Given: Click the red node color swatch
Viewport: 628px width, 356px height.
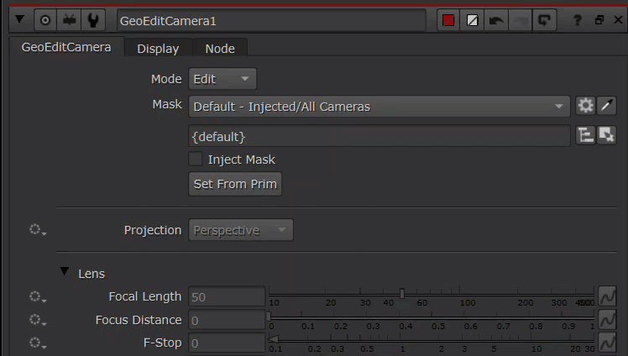Looking at the screenshot, I should coord(448,20).
